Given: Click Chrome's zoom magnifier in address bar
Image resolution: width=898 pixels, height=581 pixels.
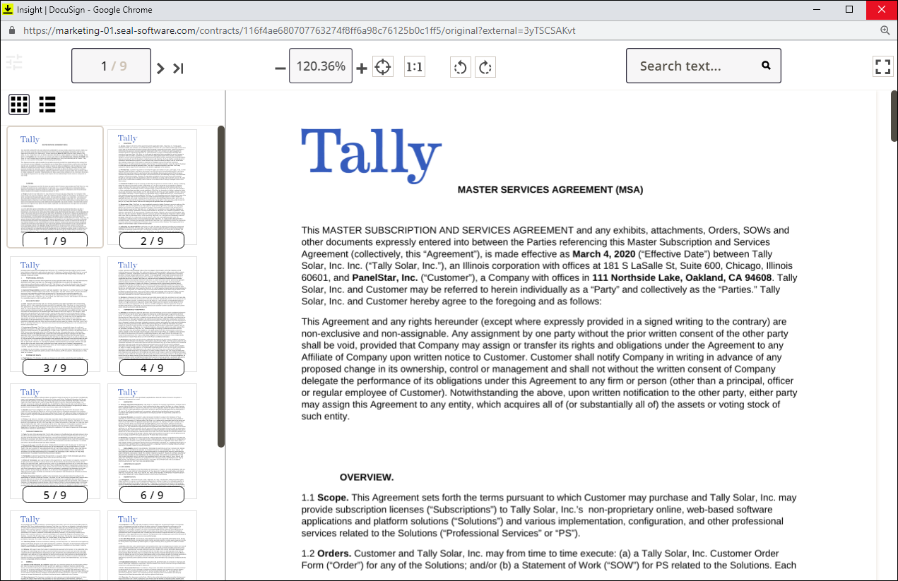Looking at the screenshot, I should point(885,30).
